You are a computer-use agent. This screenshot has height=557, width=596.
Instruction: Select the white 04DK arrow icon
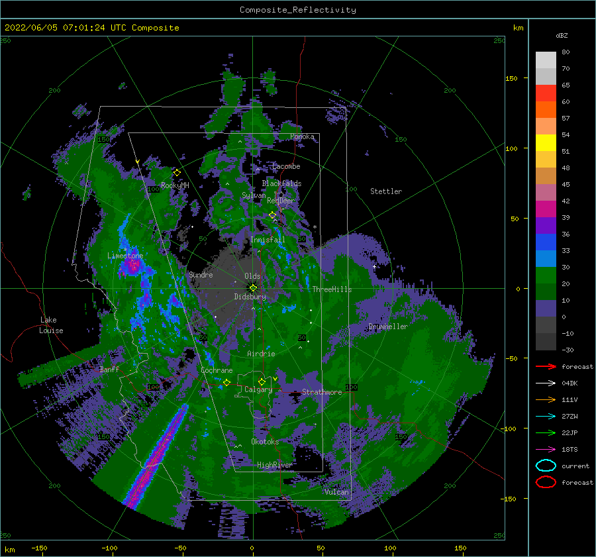pyautogui.click(x=546, y=383)
